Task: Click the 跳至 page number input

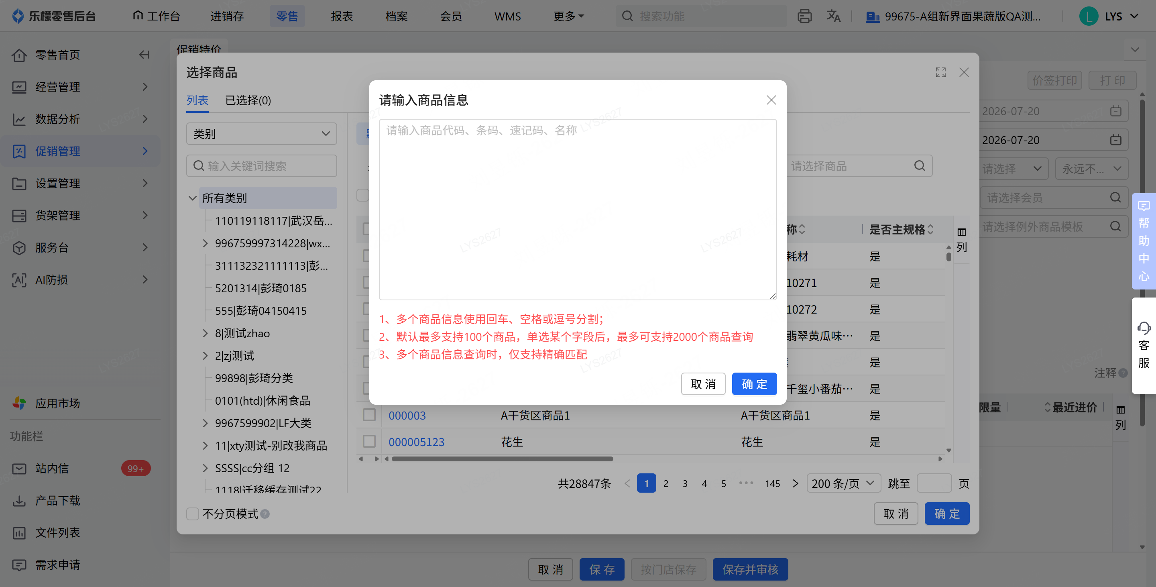Action: 934,483
